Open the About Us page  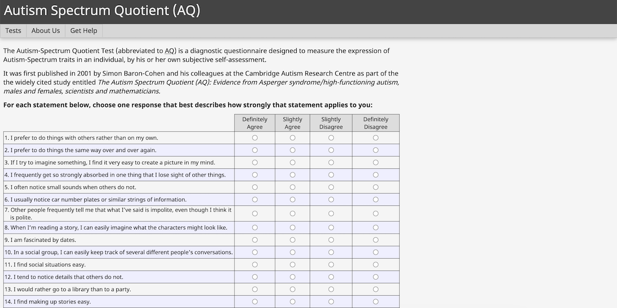[45, 30]
